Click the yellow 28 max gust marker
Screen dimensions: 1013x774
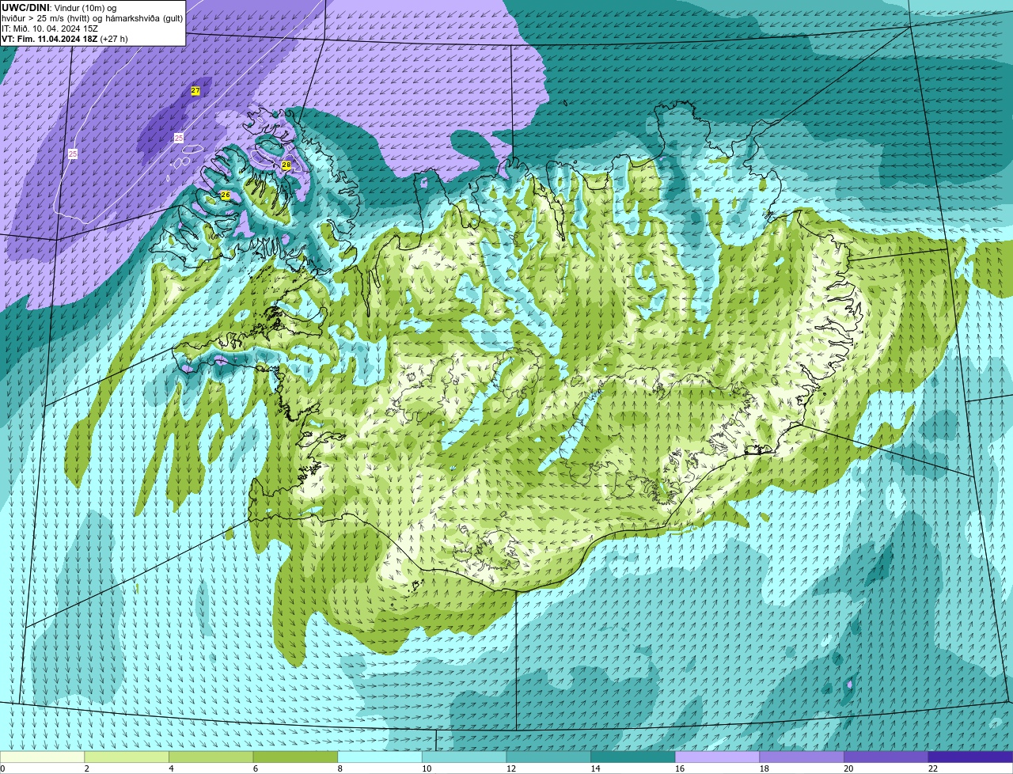coord(286,165)
